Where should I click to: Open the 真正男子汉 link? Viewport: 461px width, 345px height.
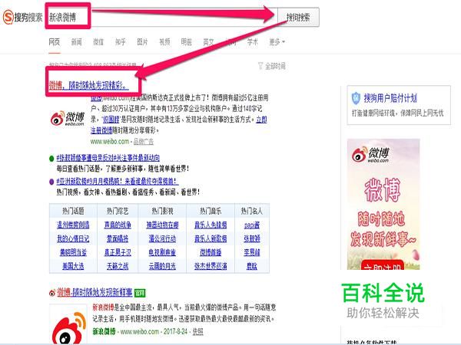coord(118,252)
